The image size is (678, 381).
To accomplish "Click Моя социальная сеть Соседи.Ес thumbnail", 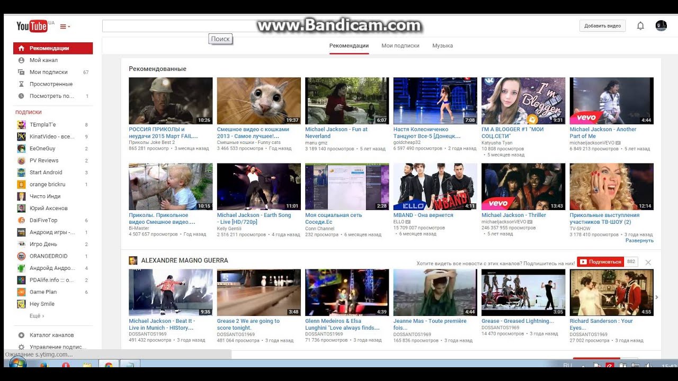I will [x=347, y=187].
